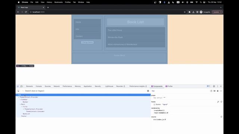The width and height of the screenshot is (239, 134).
Task: Click the "dark" State hook value
Action: (x=165, y=105)
